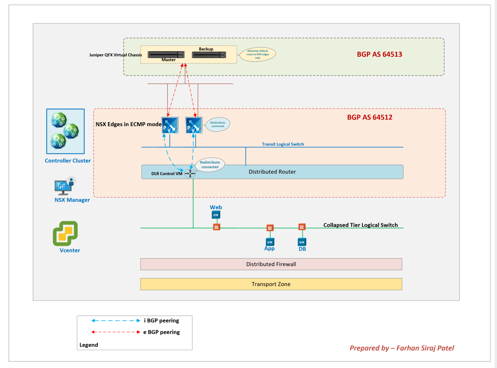497x368 pixels.
Task: Click the Controller Cluster icon
Action: coord(65,131)
